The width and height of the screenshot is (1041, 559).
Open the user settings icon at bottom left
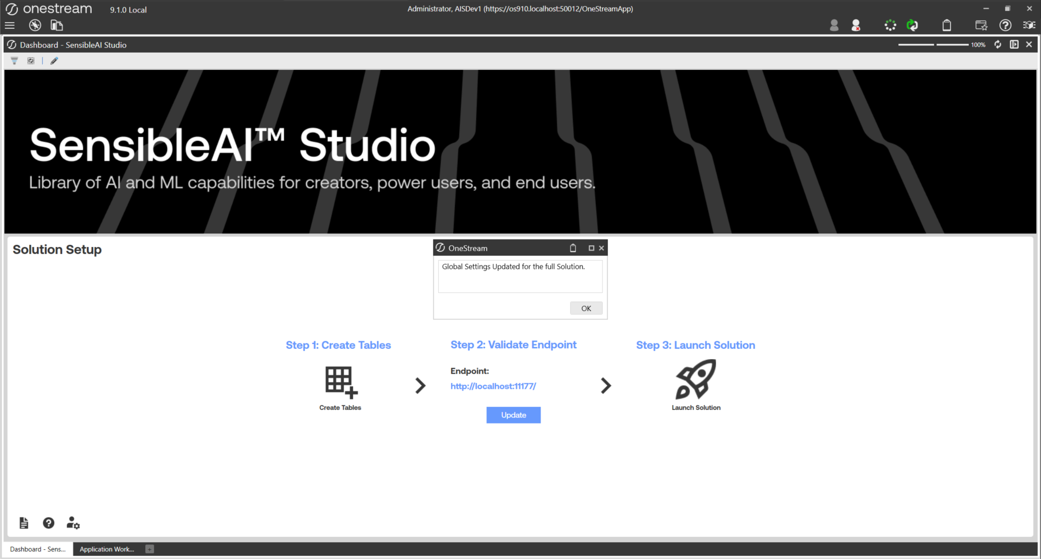click(73, 523)
